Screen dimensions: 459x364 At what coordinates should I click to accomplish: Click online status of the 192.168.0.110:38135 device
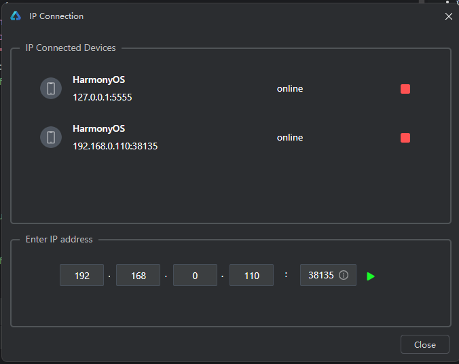[290, 138]
